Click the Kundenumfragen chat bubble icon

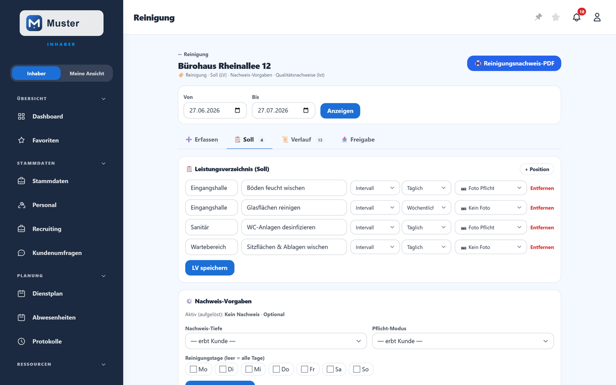point(22,253)
